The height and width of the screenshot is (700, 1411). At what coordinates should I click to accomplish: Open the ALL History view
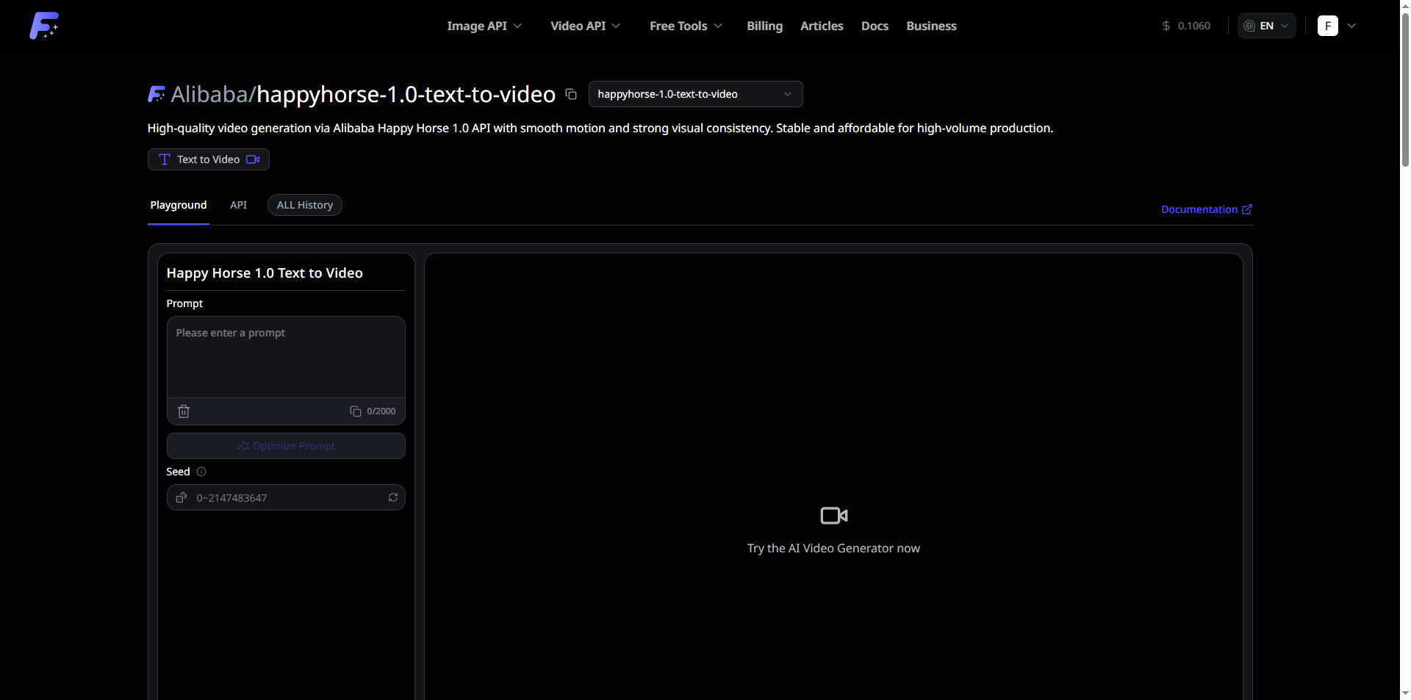[305, 205]
